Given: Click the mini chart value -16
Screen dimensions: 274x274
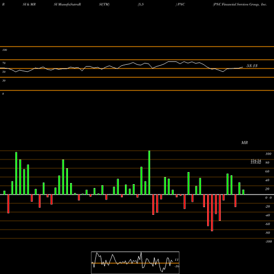Looking at the screenshot, I should click(x=176, y=266).
